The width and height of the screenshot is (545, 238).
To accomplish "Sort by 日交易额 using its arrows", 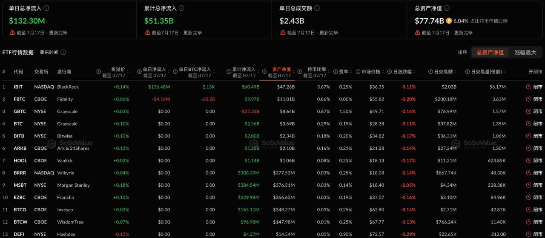I will 456,72.
